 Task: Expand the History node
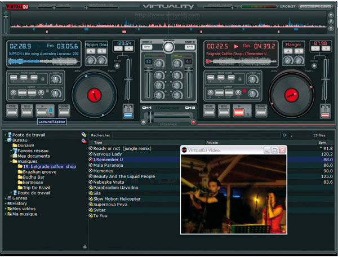coord(6,203)
